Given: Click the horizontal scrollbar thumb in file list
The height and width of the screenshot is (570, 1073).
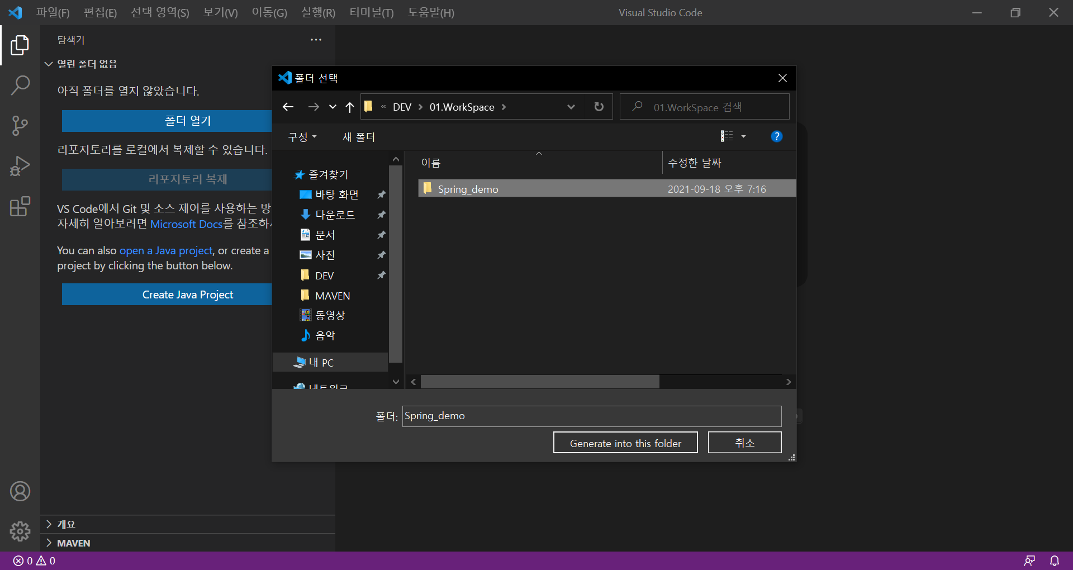Looking at the screenshot, I should click(x=540, y=382).
